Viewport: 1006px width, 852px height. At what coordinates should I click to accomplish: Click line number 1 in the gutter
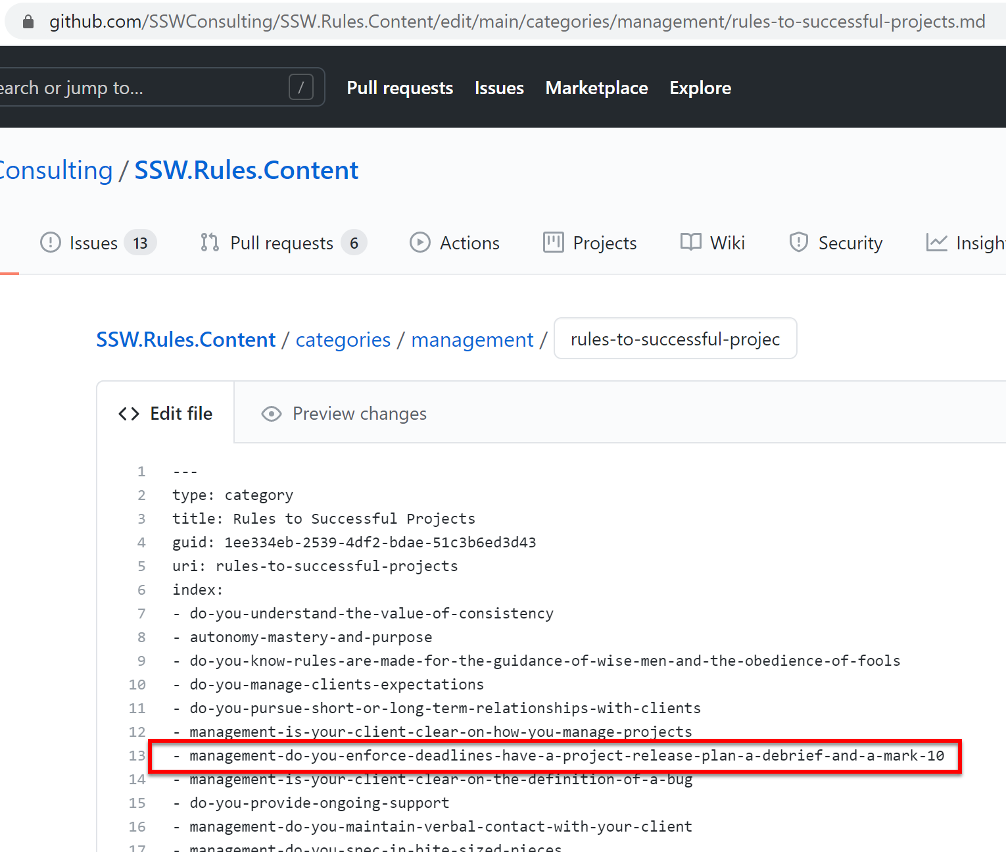point(141,471)
